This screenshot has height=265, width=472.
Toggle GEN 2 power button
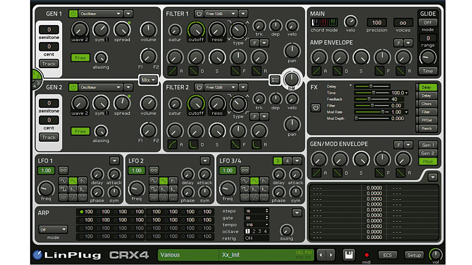73,87
